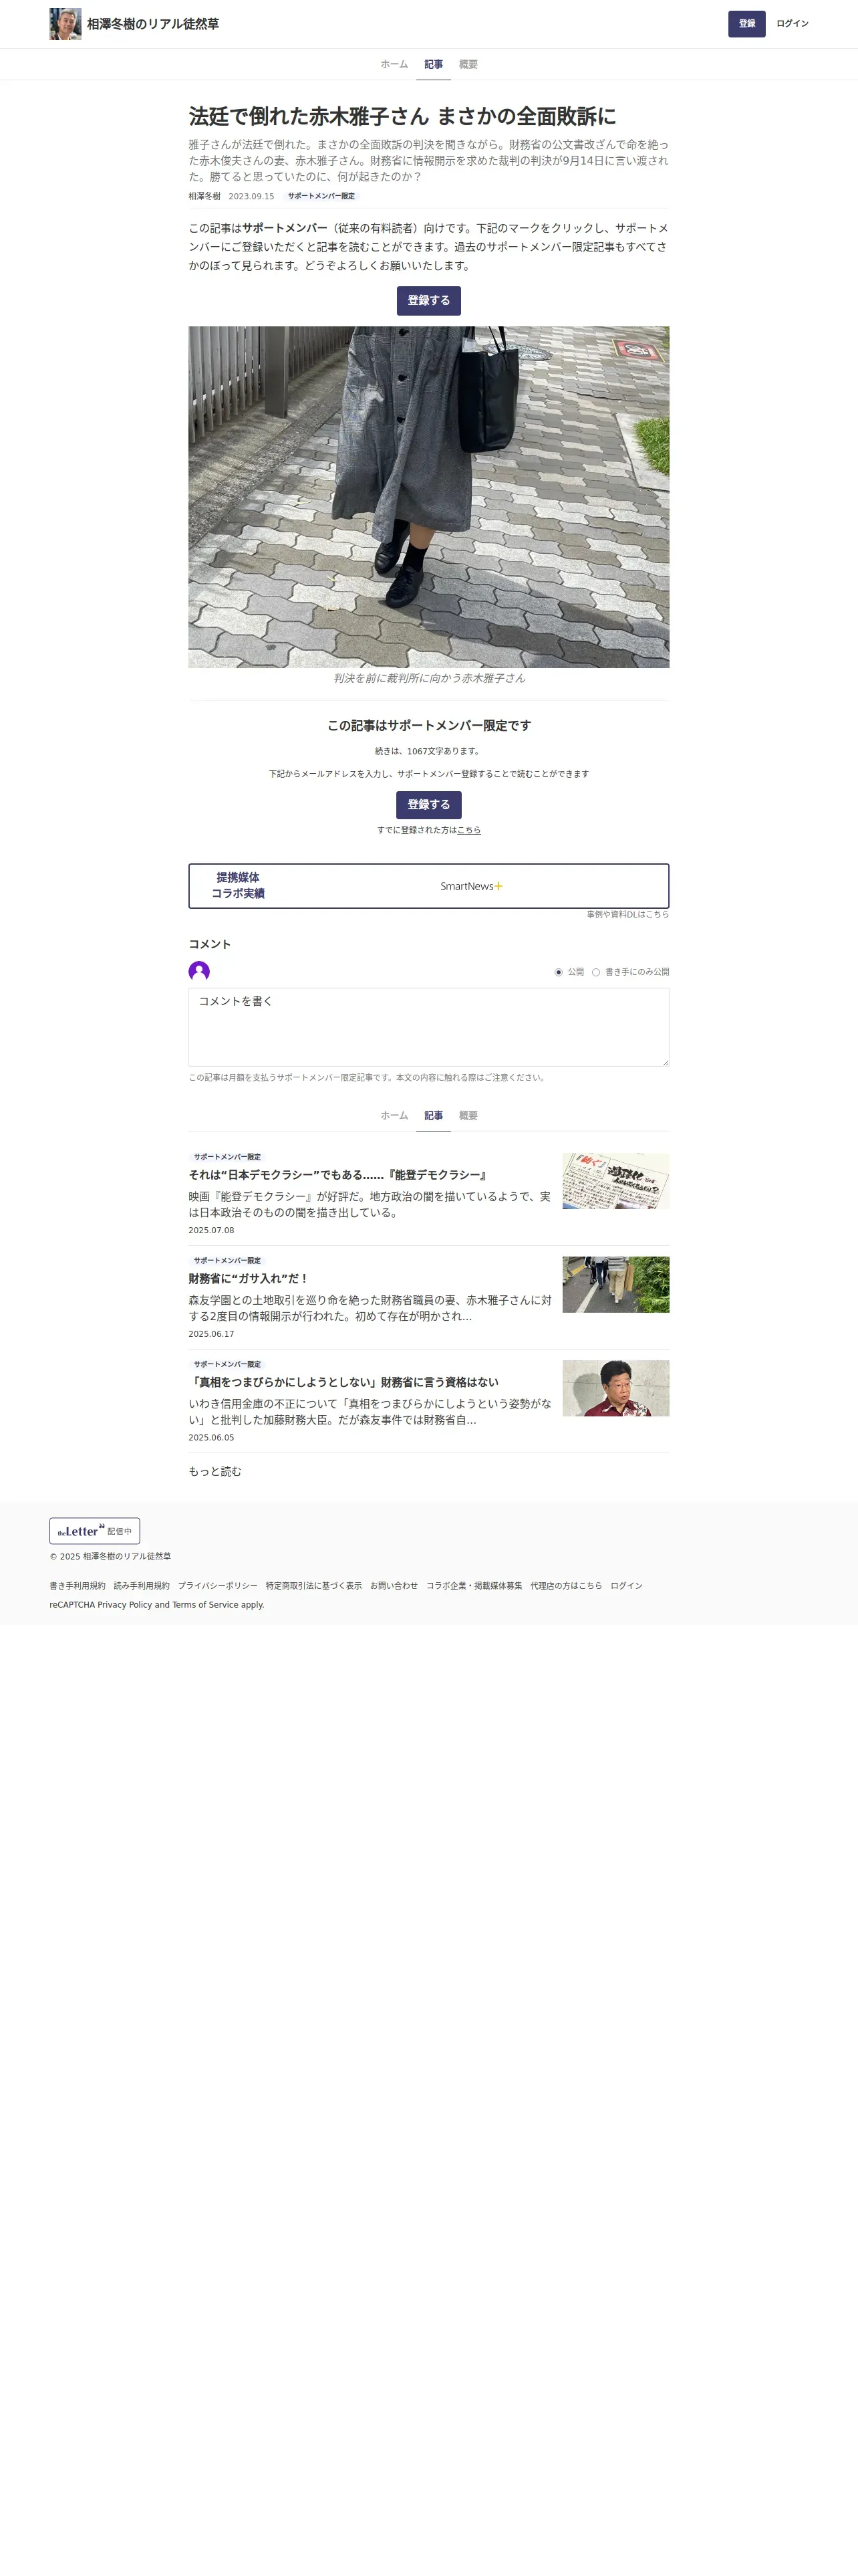
Task: Click thumbnail of man in floral shirt
Action: 615,1388
